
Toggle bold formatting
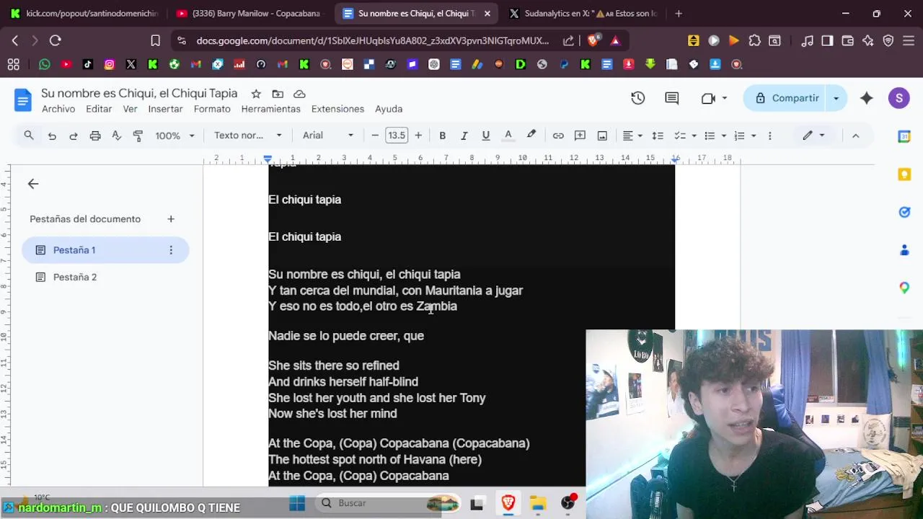tap(443, 136)
